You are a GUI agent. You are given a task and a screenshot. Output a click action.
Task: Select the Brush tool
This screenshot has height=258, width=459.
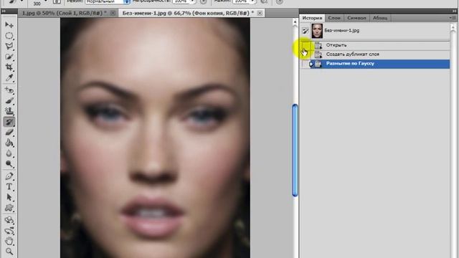click(x=9, y=101)
